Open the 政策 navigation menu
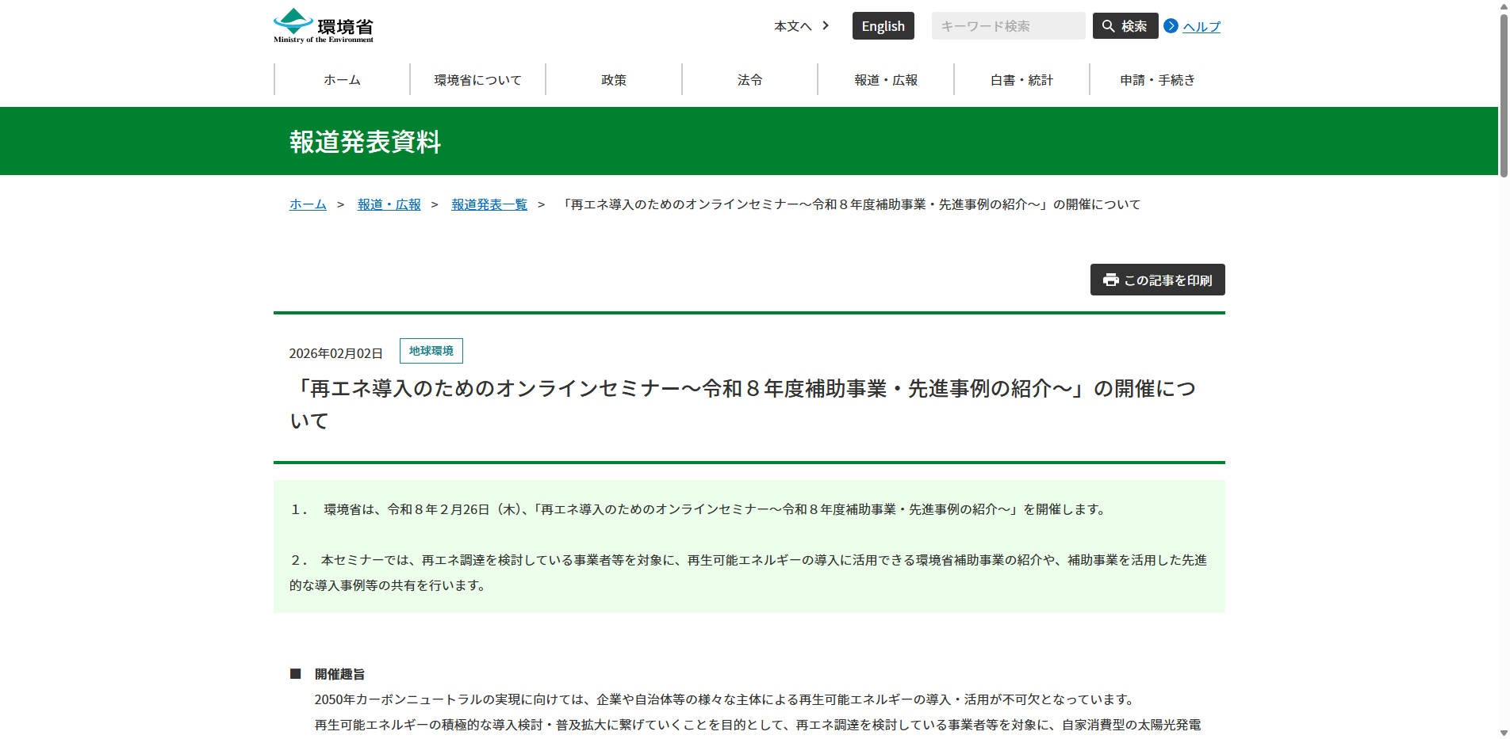 pos(614,80)
